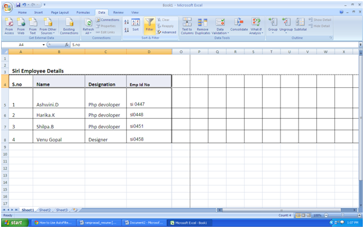
Task: Expand the Name Box dropdown arrow
Action: click(x=43, y=45)
